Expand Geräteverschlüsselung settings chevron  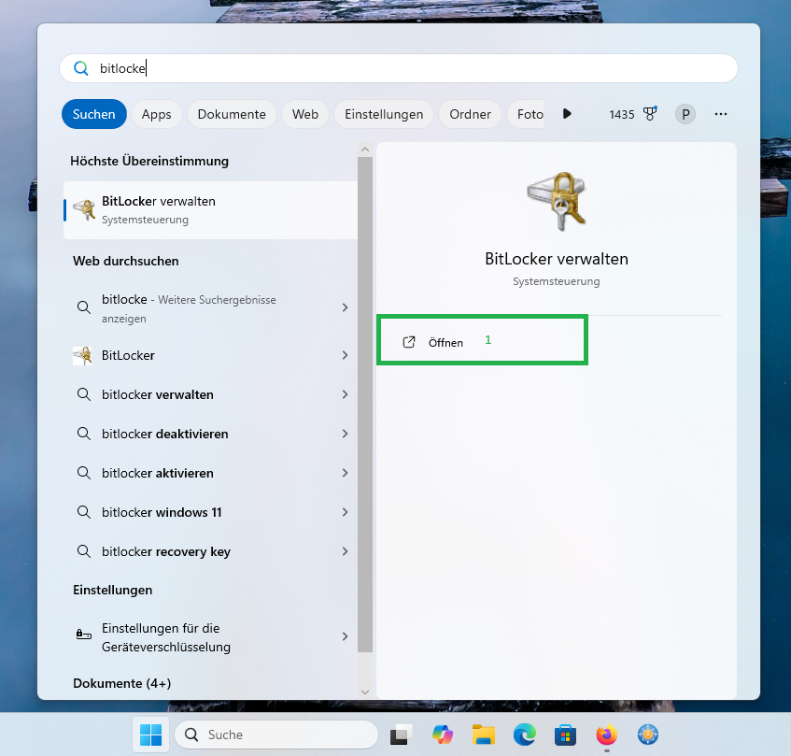click(x=345, y=636)
